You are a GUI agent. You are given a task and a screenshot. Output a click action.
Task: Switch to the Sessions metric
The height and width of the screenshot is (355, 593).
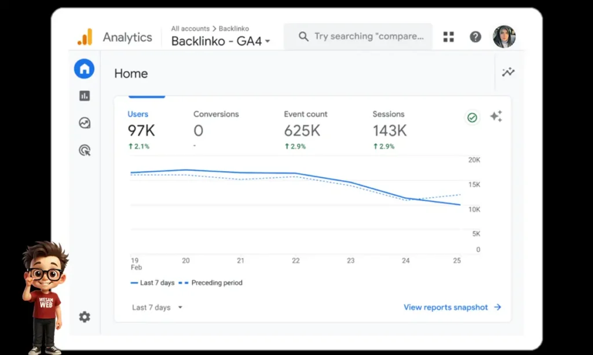(x=389, y=114)
